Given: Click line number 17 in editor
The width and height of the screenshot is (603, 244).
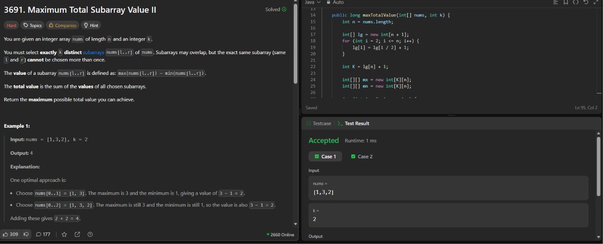Looking at the screenshot, I should (313, 34).
